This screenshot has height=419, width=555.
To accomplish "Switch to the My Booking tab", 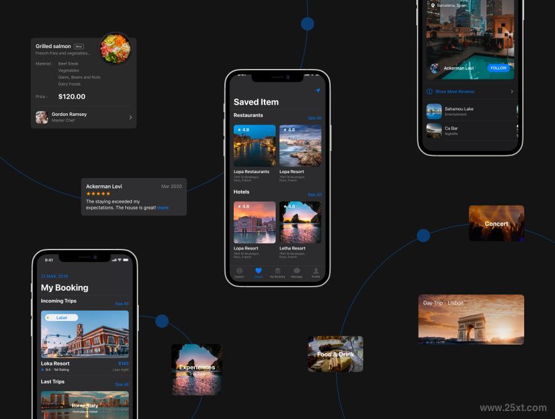I will pos(277,272).
